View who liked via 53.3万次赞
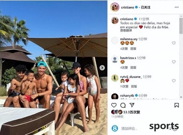The image size is (183, 135). pyautogui.click(x=132, y=112)
